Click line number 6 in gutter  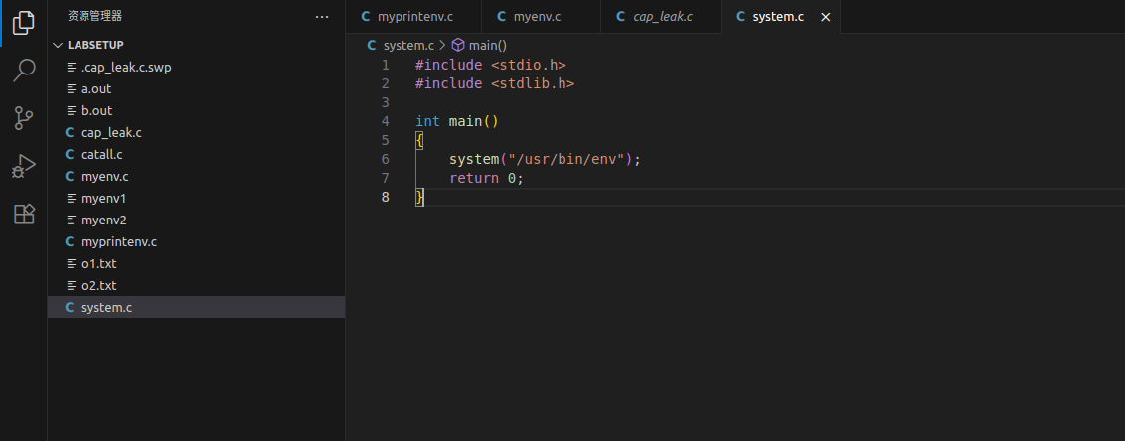click(x=386, y=159)
